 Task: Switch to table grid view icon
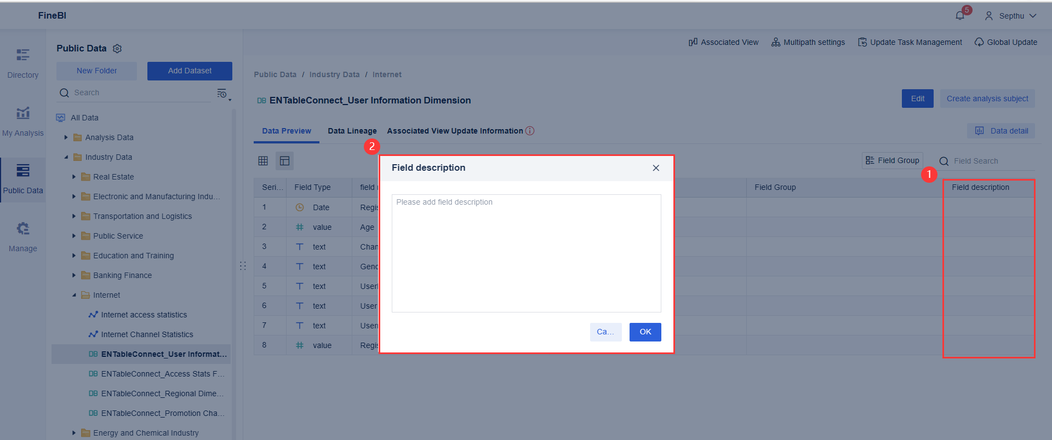(263, 161)
